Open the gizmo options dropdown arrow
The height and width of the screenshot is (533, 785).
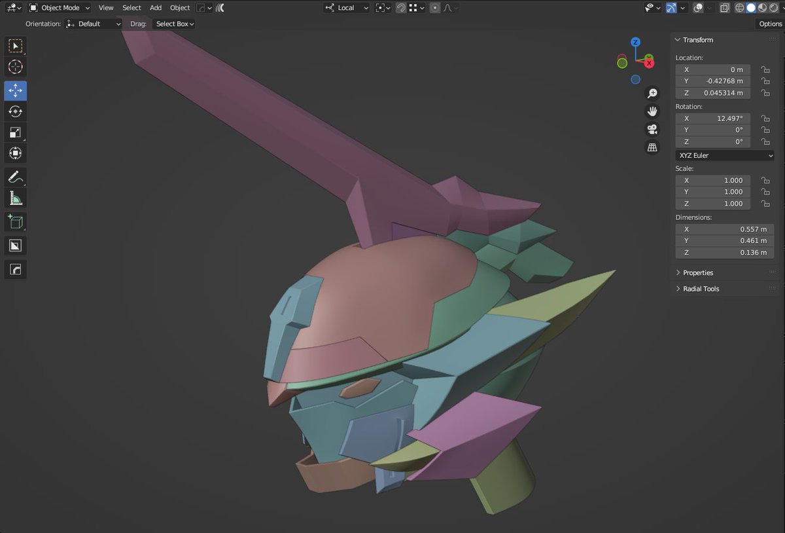684,8
